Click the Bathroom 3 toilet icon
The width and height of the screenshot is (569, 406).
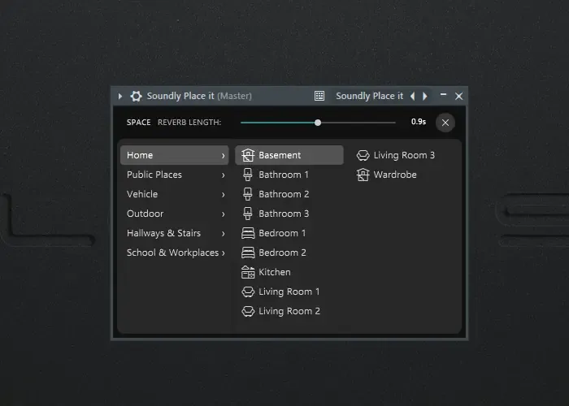pos(248,214)
